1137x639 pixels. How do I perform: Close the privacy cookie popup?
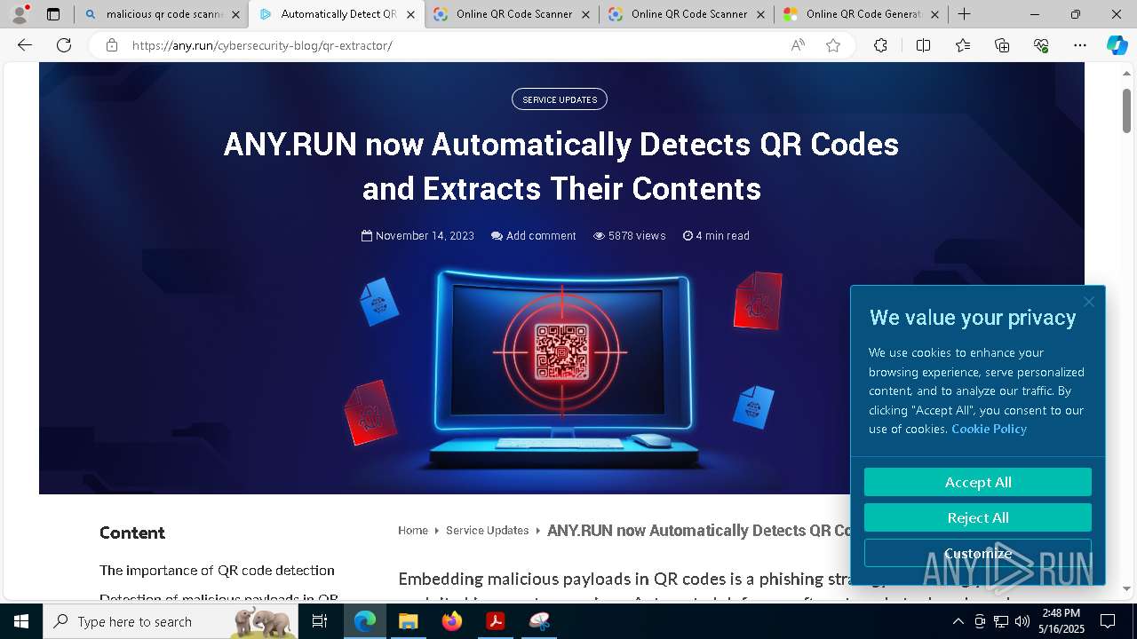(1089, 302)
